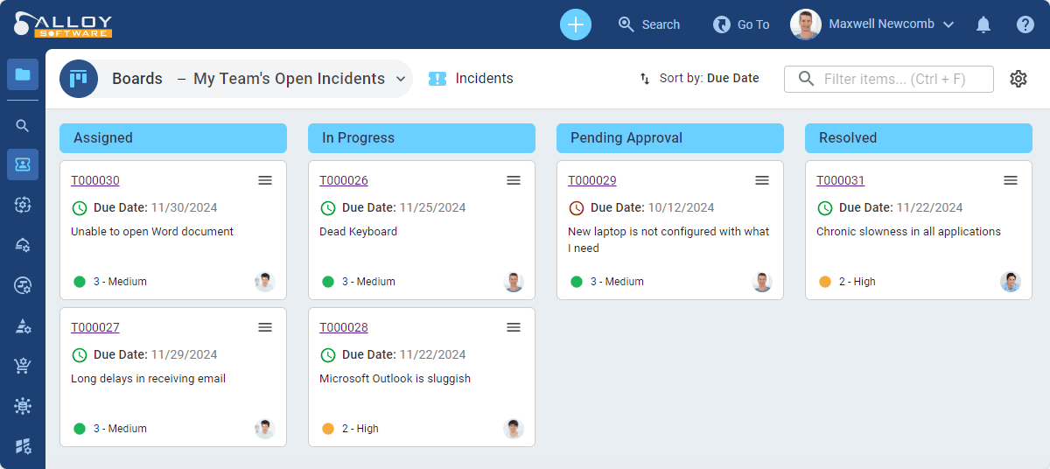Image resolution: width=1050 pixels, height=469 pixels.
Task: Open board settings gear icon
Action: click(x=1018, y=79)
